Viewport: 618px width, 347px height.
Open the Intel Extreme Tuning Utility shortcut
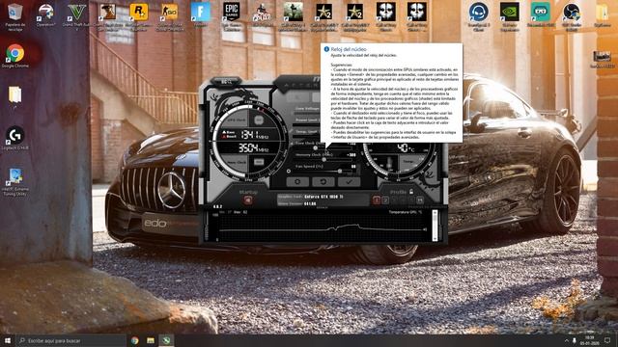(x=15, y=182)
